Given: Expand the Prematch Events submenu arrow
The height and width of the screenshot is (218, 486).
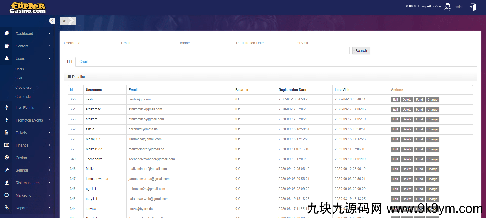Looking at the screenshot, I should point(49,120).
